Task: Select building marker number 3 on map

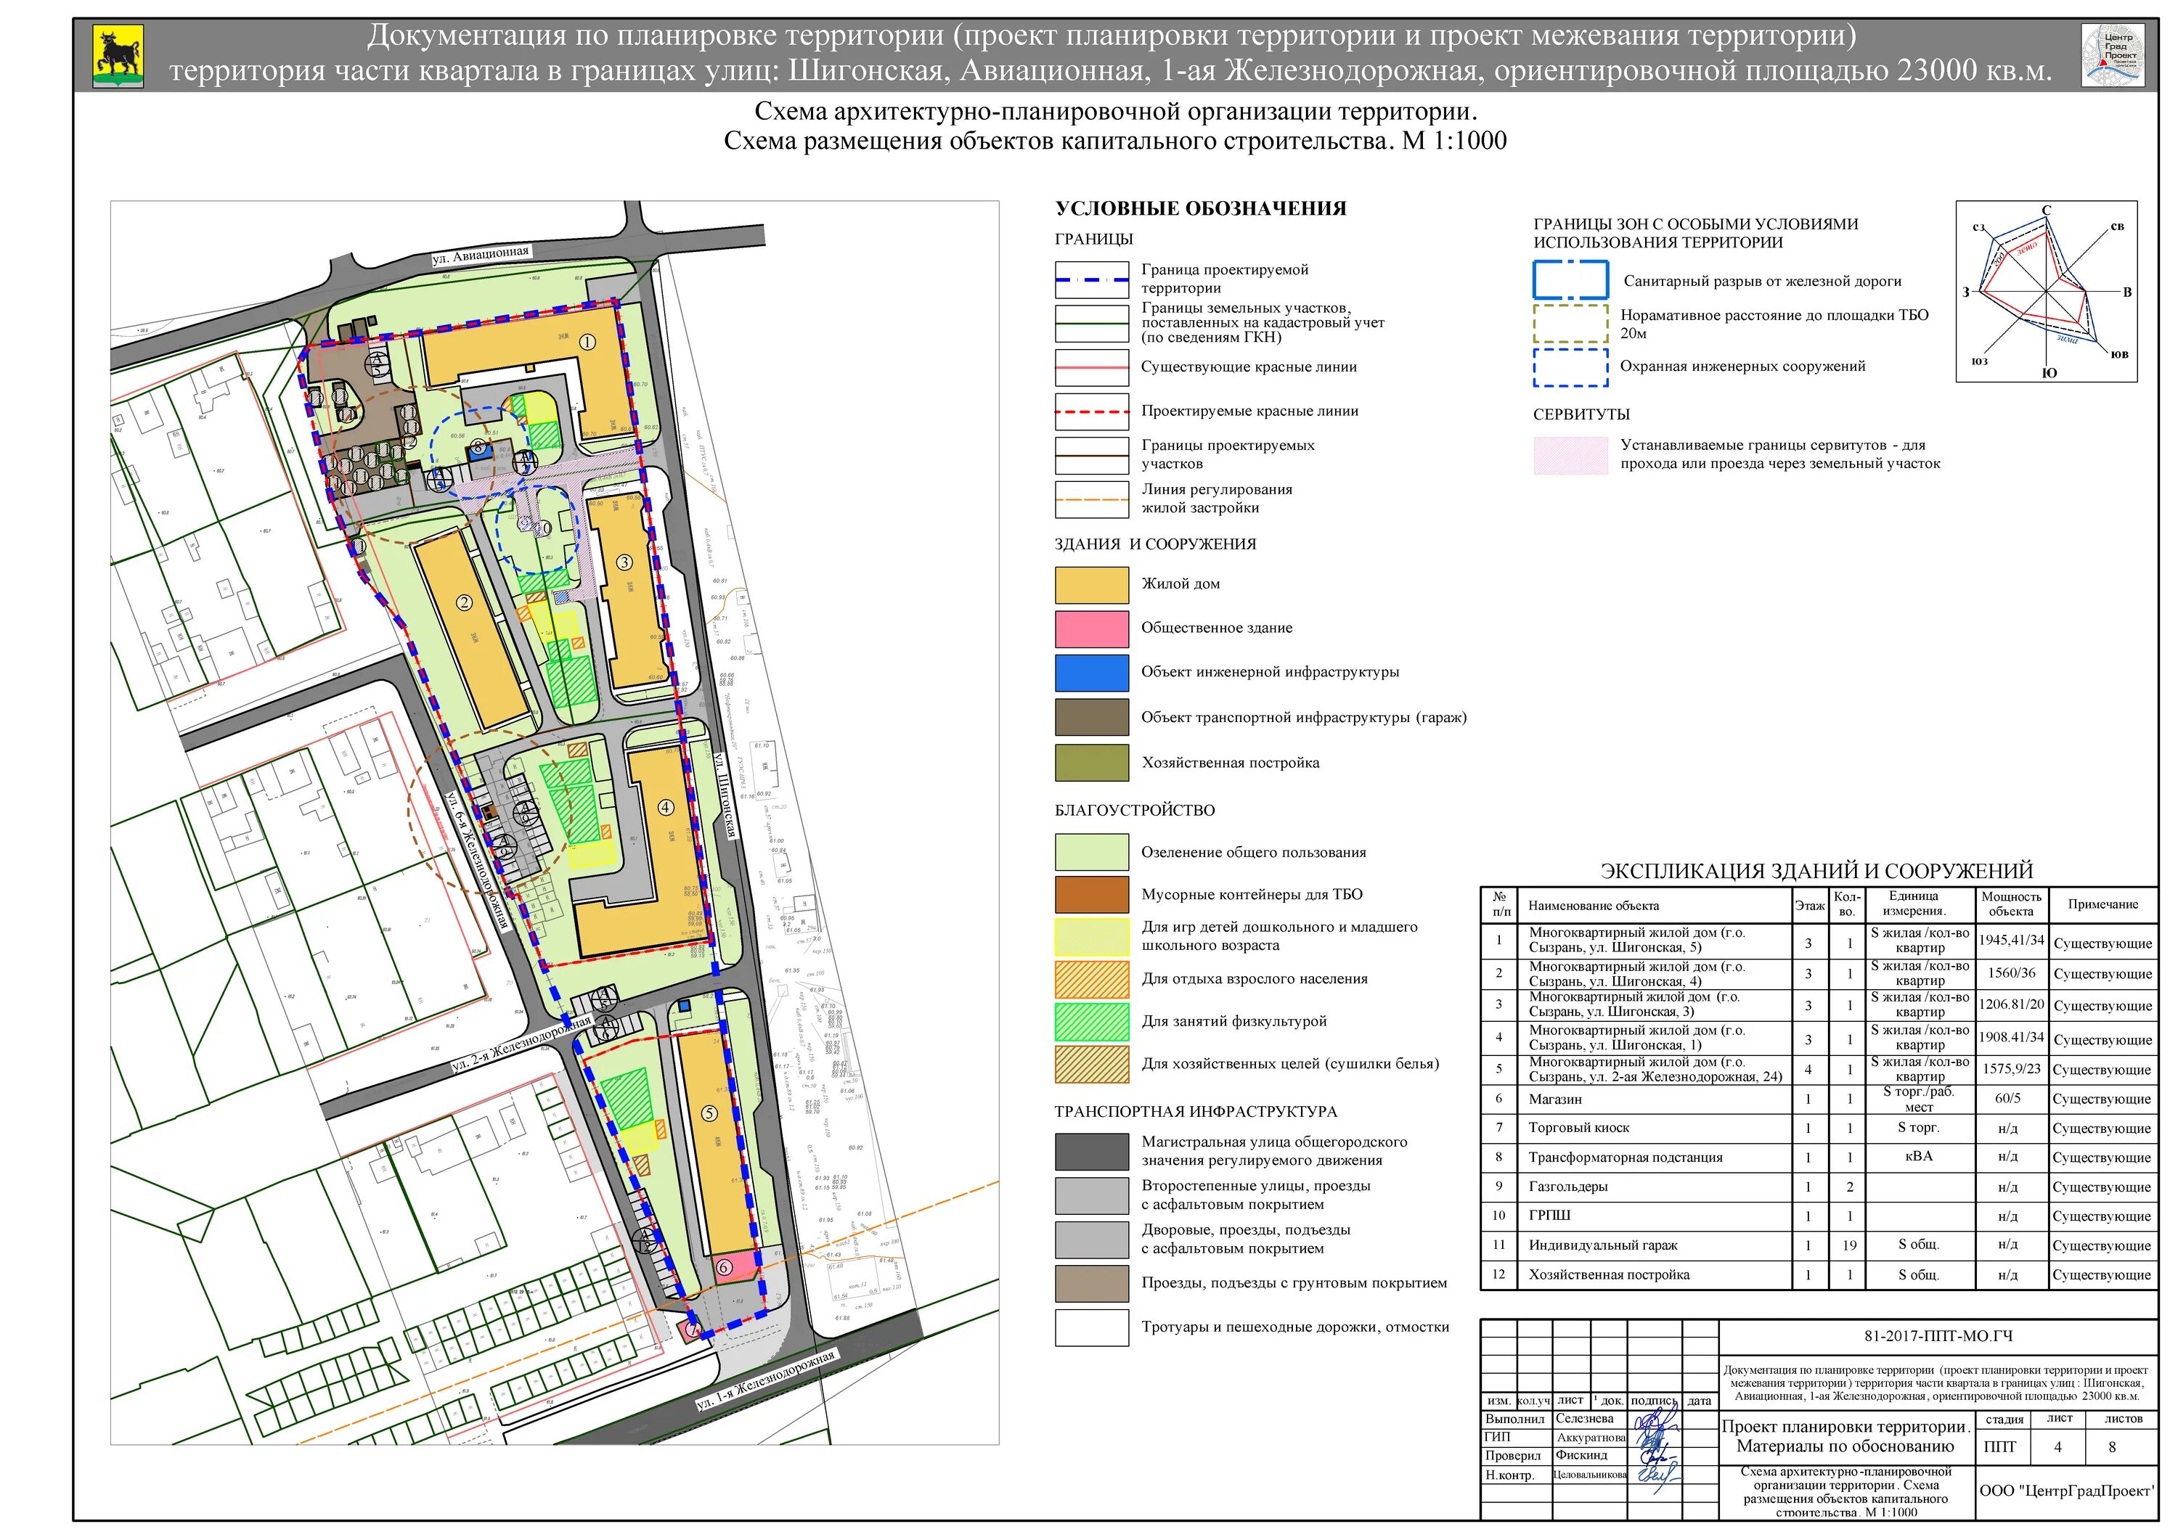Action: (624, 562)
